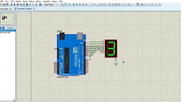This screenshot has width=181, height=102.
Task: Click the P pick devices button
Action: 1,28
